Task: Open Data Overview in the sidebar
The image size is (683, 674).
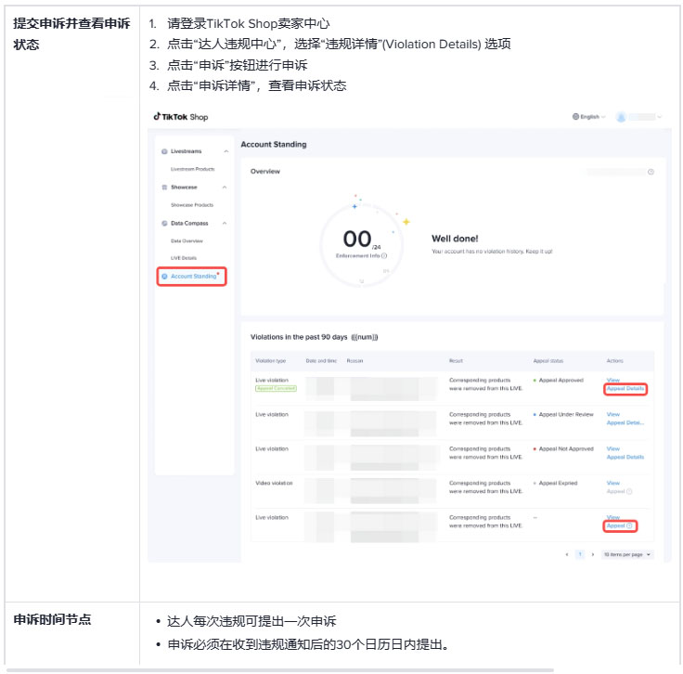Action: tap(187, 240)
